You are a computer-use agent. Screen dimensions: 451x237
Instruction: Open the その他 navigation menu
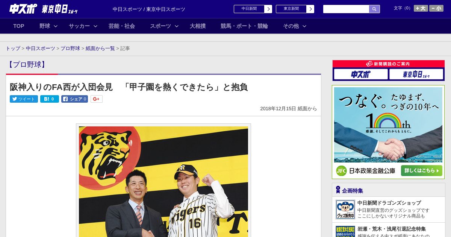coord(291,26)
